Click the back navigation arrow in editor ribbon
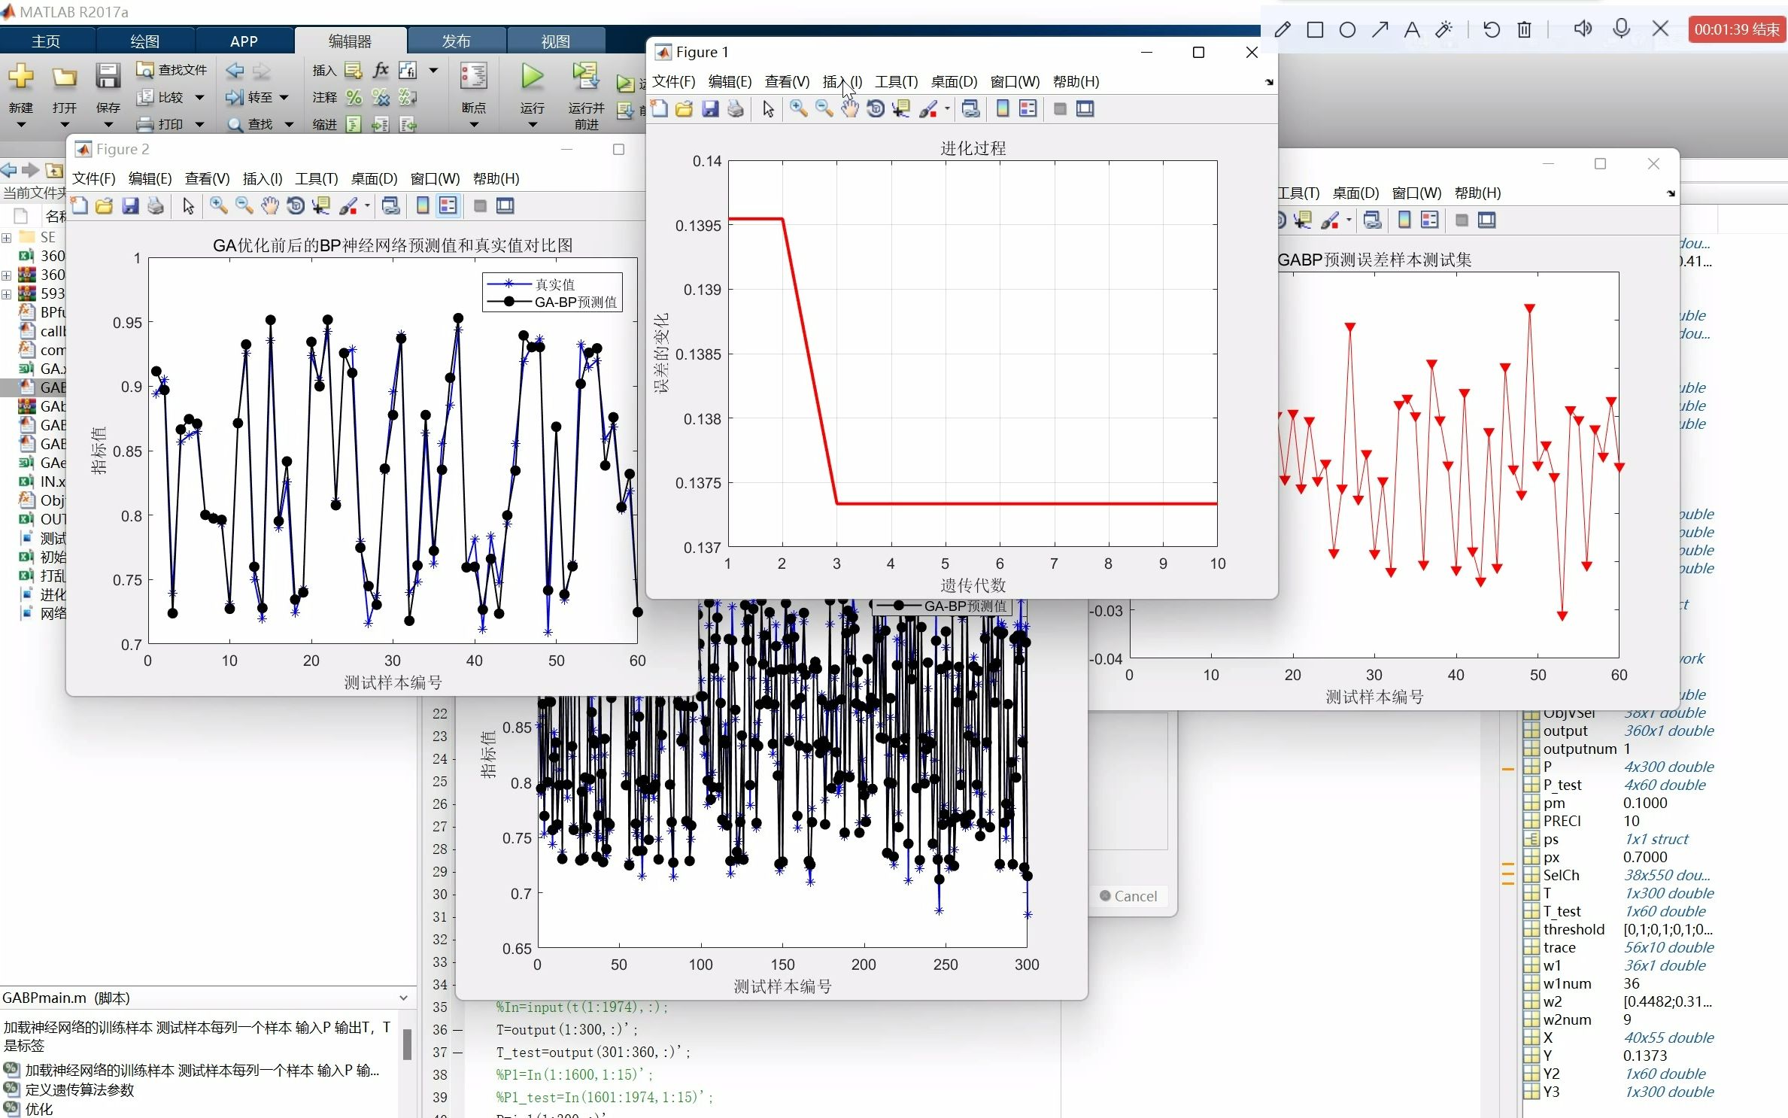 (x=235, y=70)
